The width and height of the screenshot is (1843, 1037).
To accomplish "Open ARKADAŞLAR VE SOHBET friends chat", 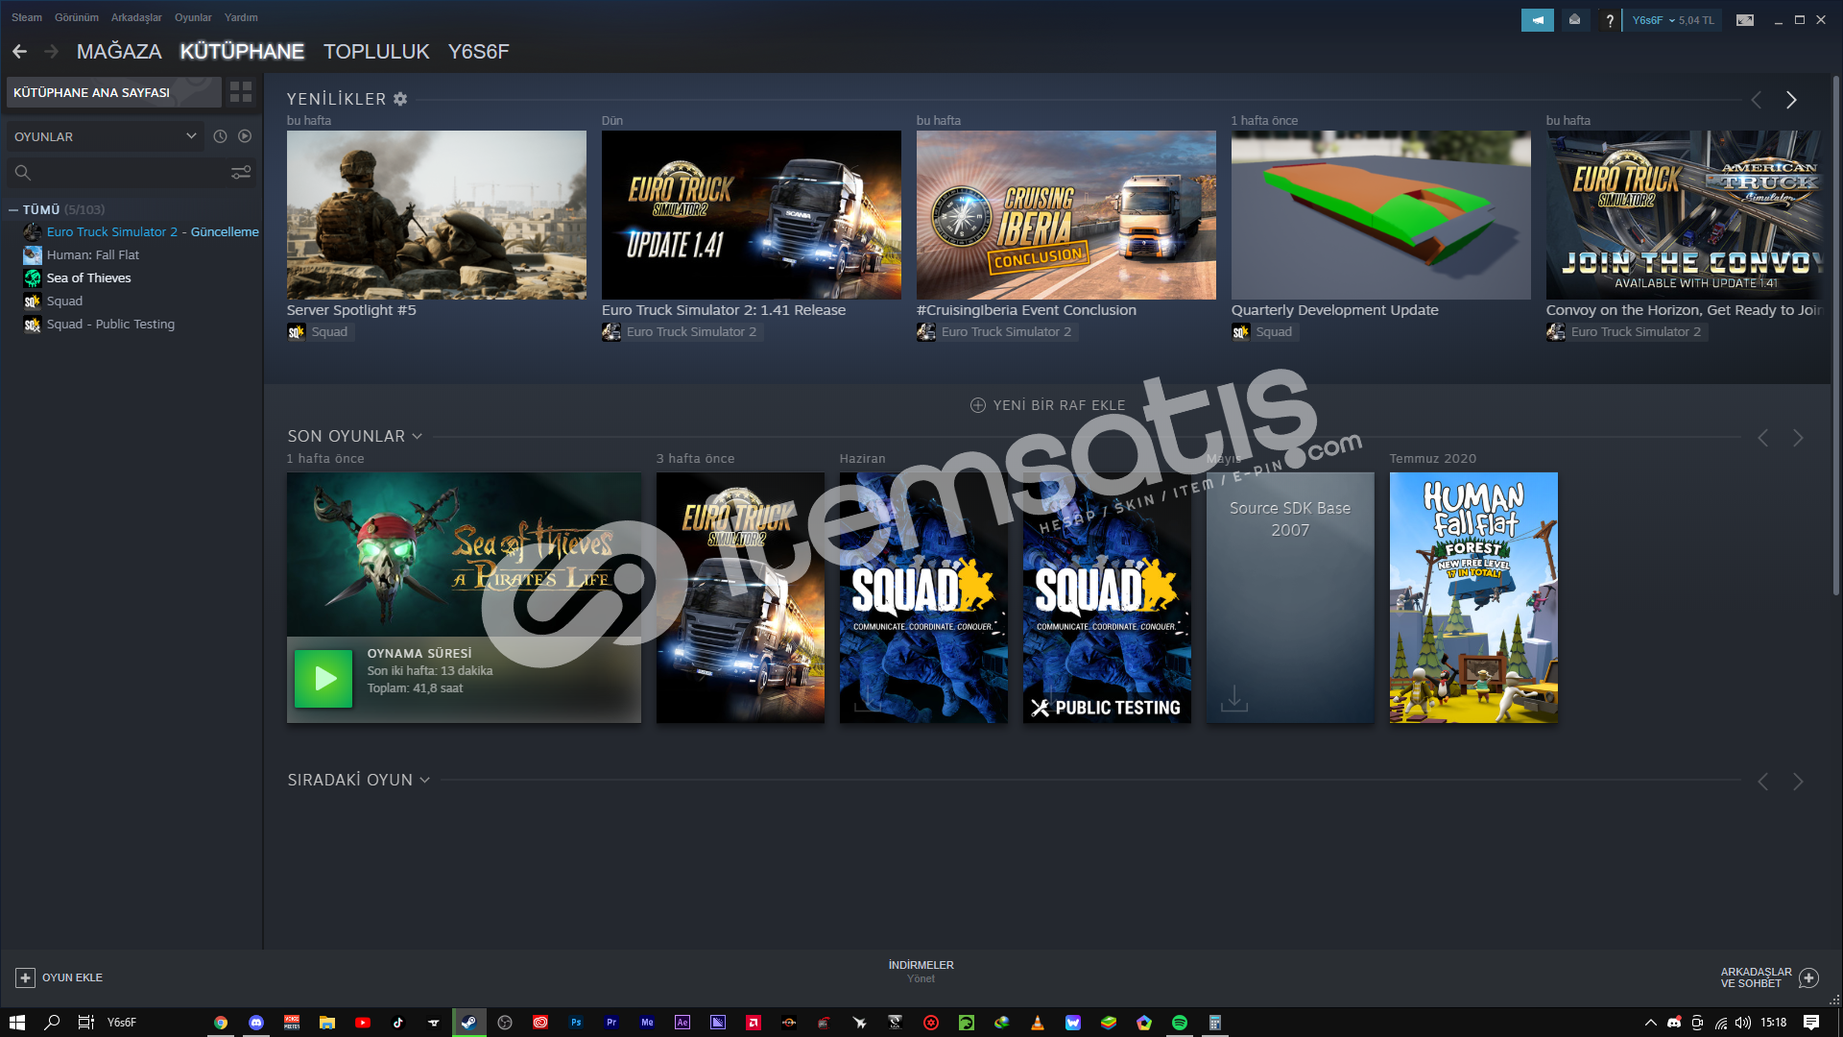I will pyautogui.click(x=1769, y=977).
